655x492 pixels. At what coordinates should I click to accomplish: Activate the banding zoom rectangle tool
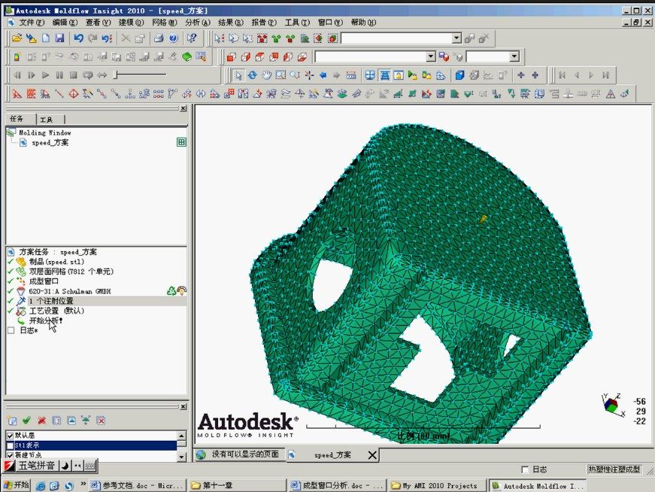click(280, 74)
